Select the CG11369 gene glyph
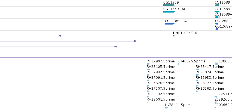Screen dimensions: 232x109 (x=169, y=5)
